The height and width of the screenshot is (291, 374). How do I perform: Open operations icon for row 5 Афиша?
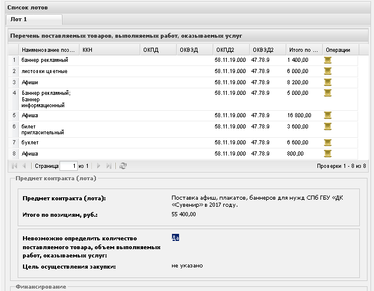click(327, 115)
